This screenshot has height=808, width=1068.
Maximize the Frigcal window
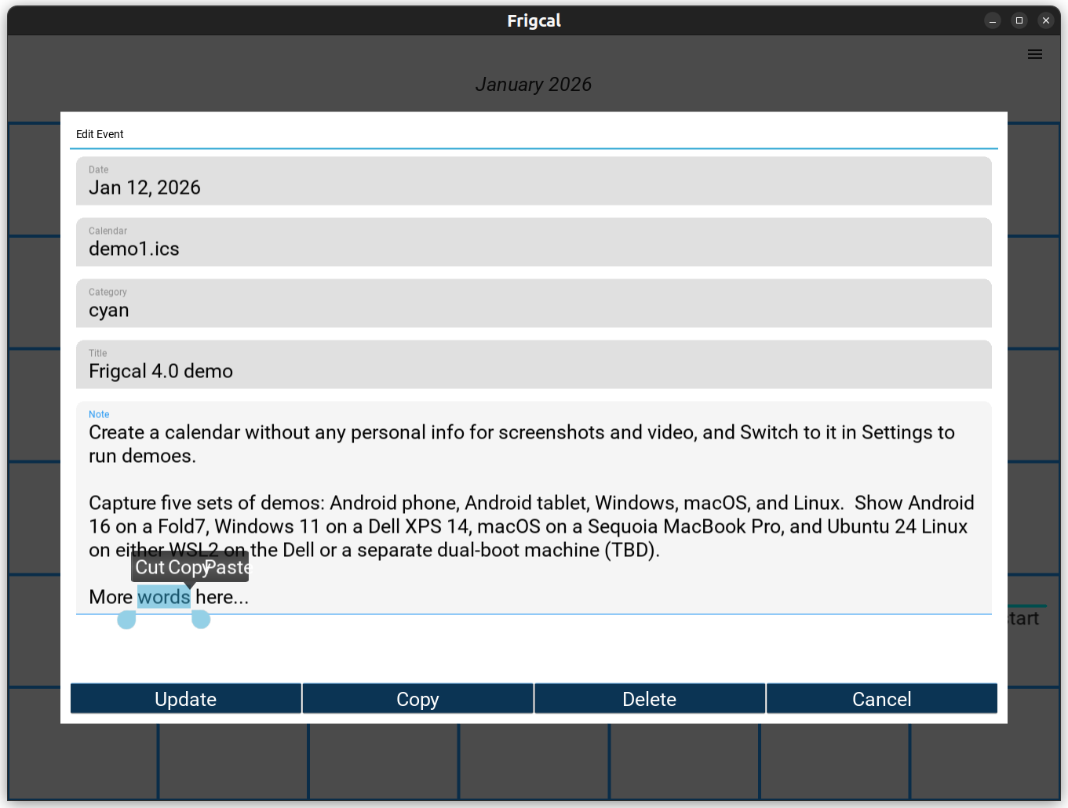pos(1019,20)
